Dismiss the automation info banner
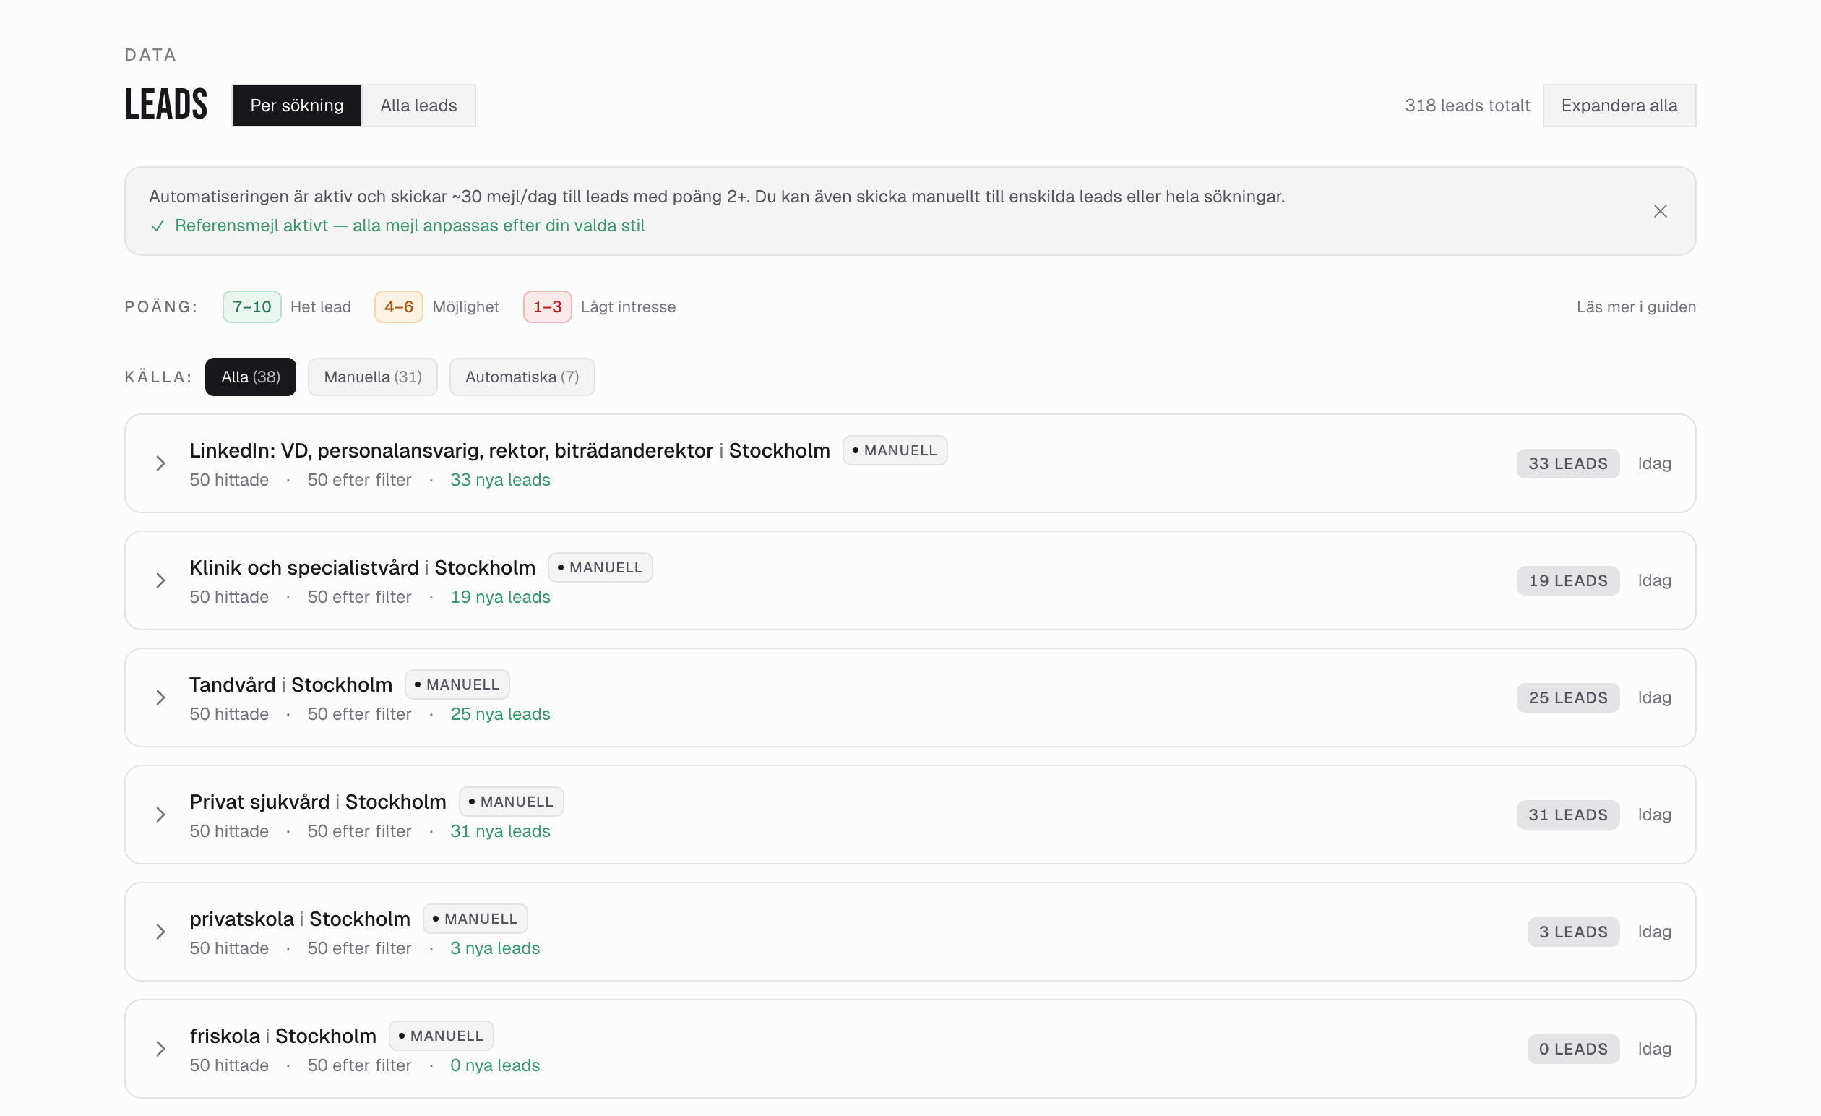Viewport: 1821px width, 1116px height. pyautogui.click(x=1659, y=211)
